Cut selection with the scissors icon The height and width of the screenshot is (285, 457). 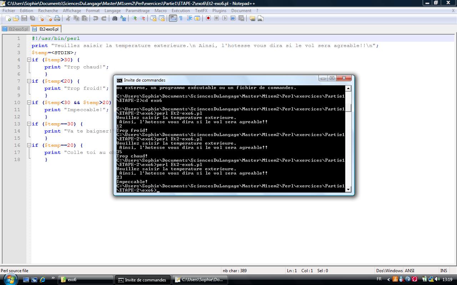pyautogui.click(x=68, y=19)
